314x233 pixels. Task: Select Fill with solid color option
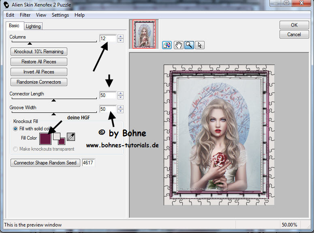pyautogui.click(x=15, y=129)
